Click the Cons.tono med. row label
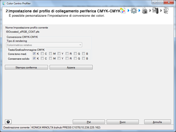 pyautogui.click(x=17, y=54)
